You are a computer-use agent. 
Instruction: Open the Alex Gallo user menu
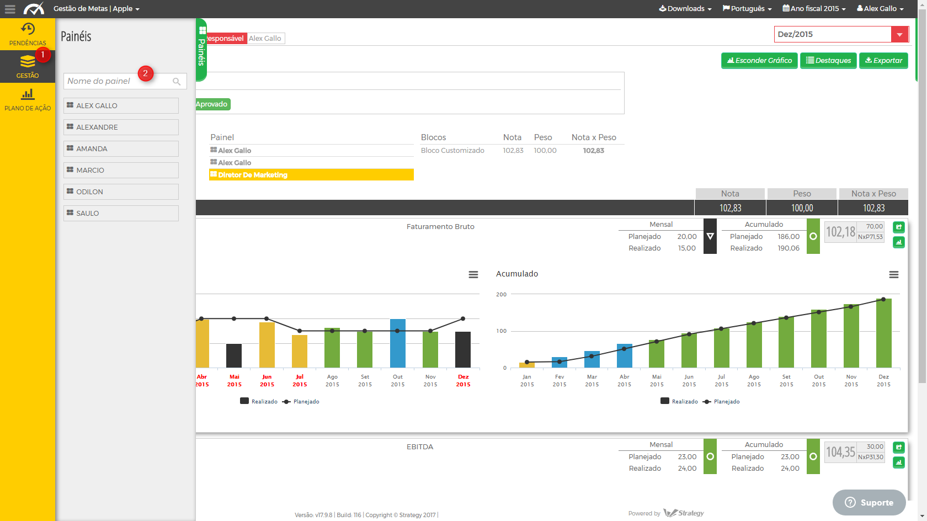tap(880, 9)
